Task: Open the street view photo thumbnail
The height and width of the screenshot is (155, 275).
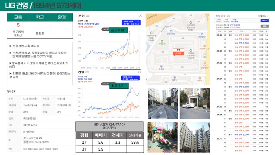Action: (x=163, y=103)
